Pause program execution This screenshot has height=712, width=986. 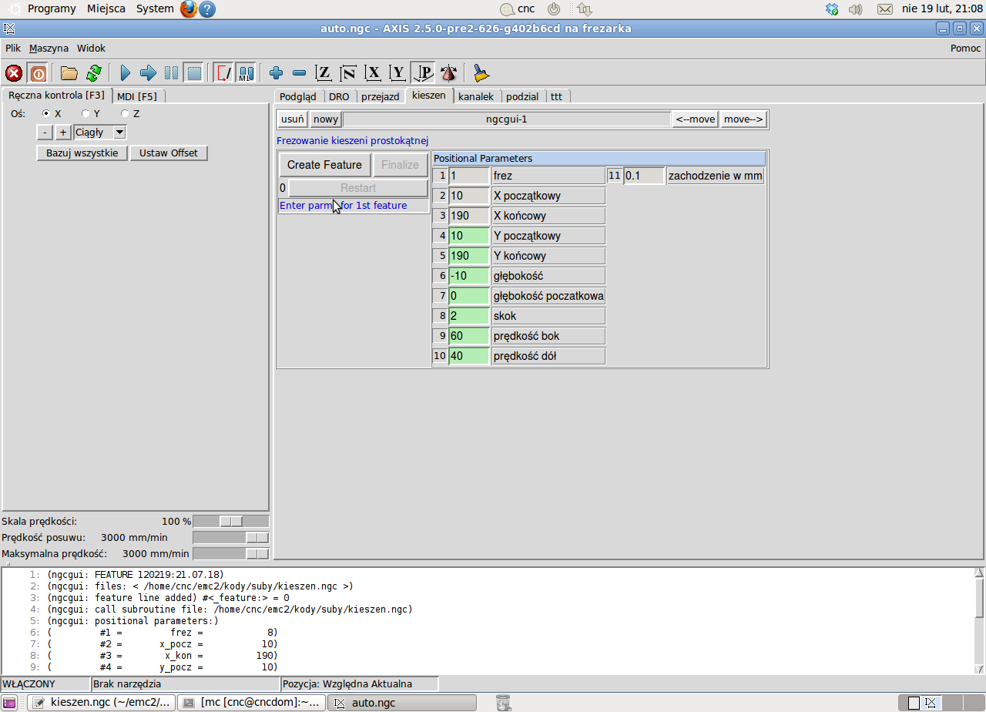click(x=171, y=73)
